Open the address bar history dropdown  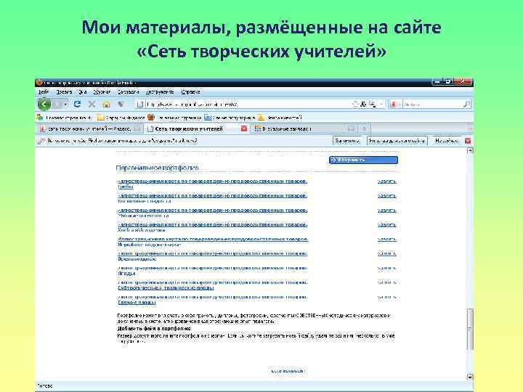(x=381, y=105)
